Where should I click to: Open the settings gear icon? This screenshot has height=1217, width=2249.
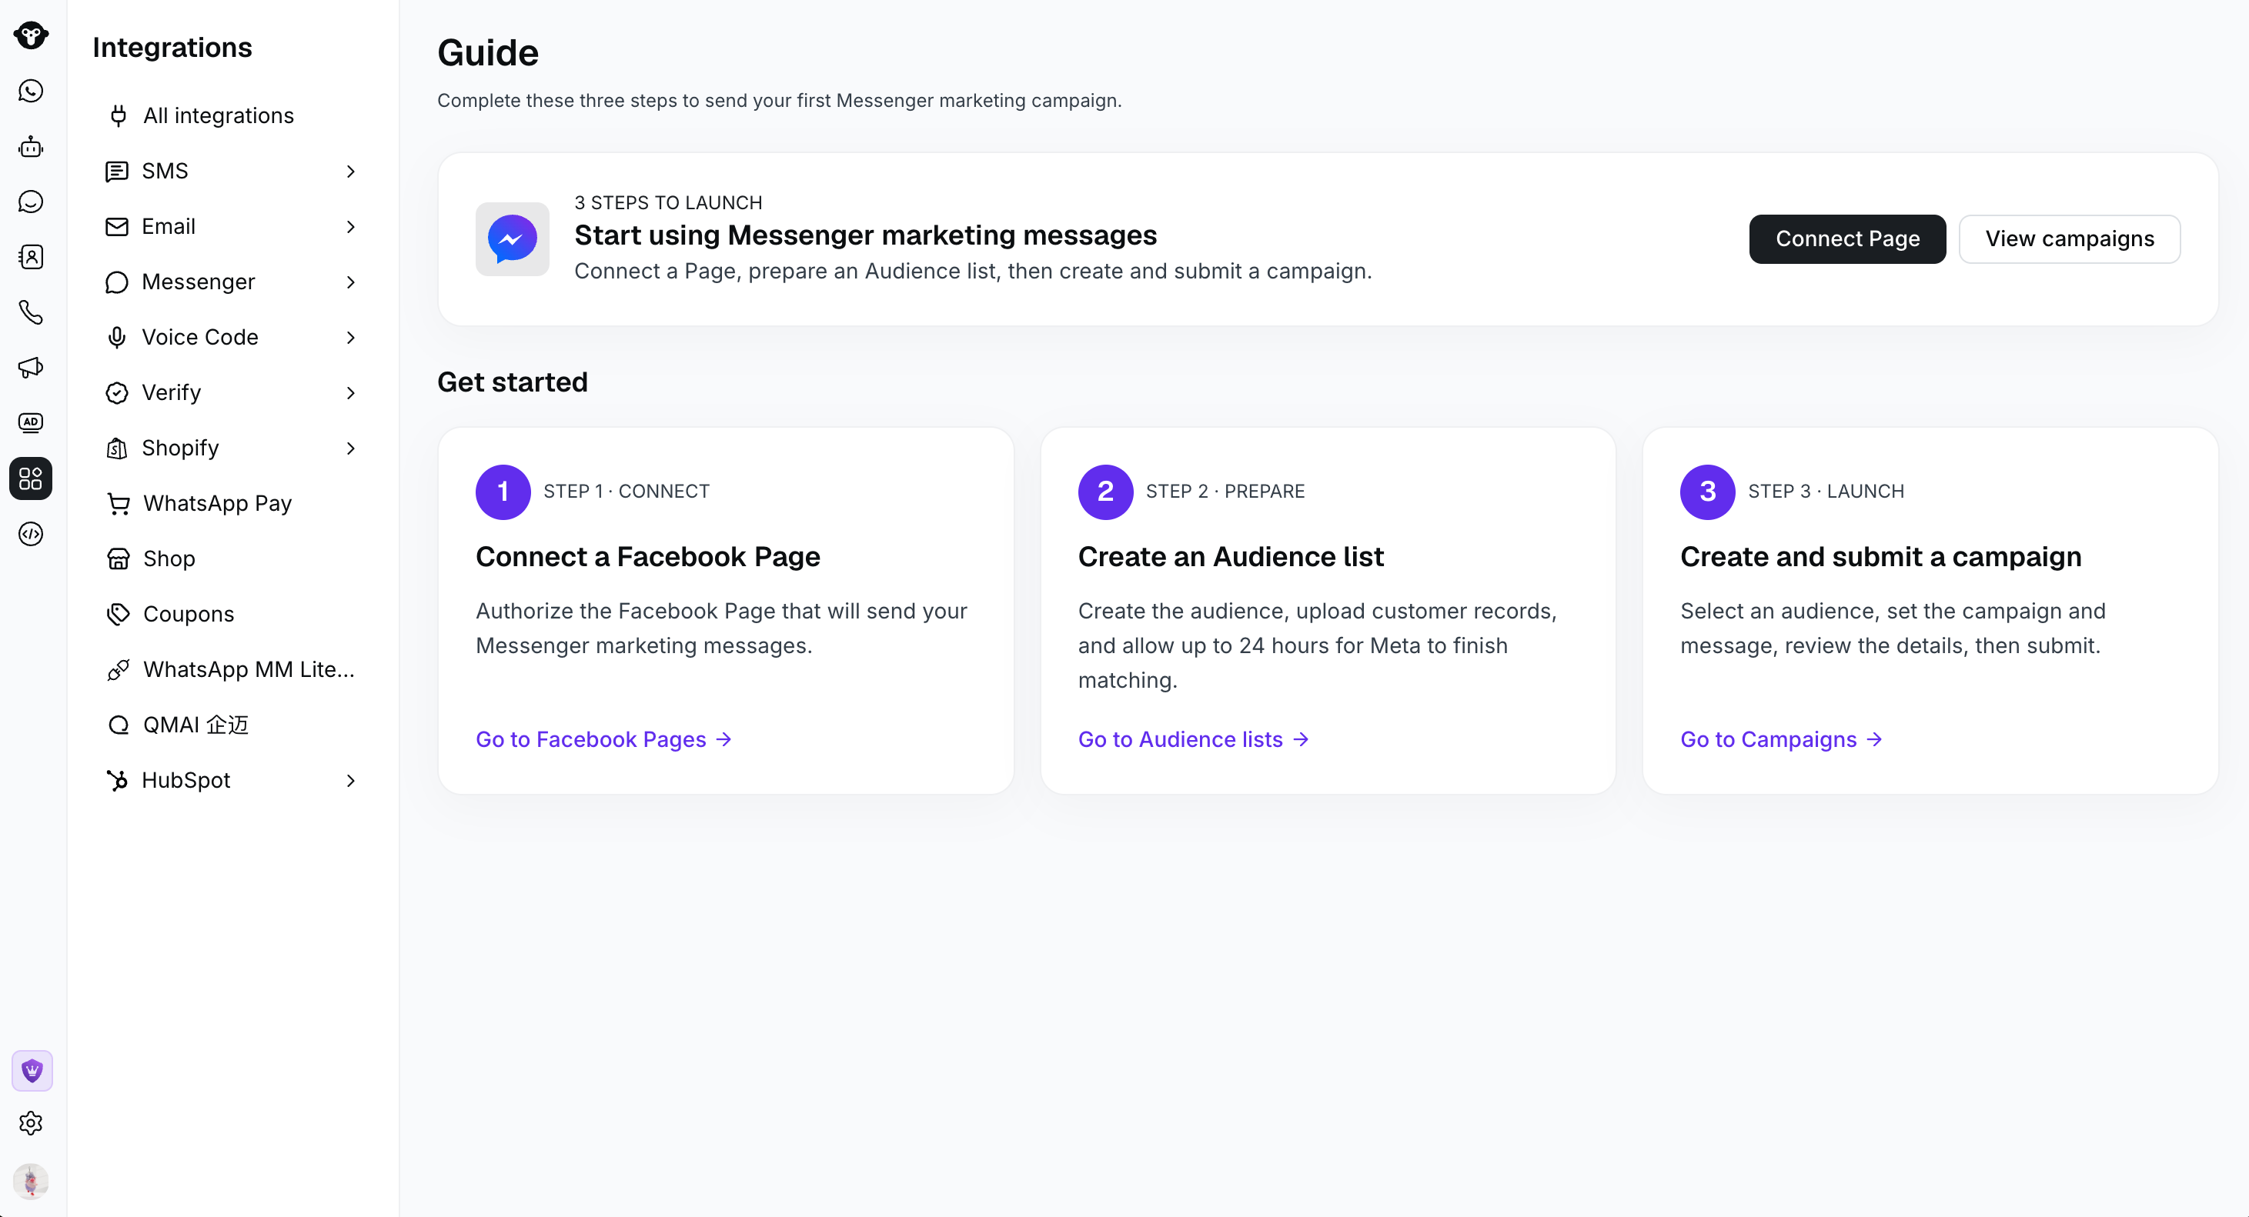31,1123
